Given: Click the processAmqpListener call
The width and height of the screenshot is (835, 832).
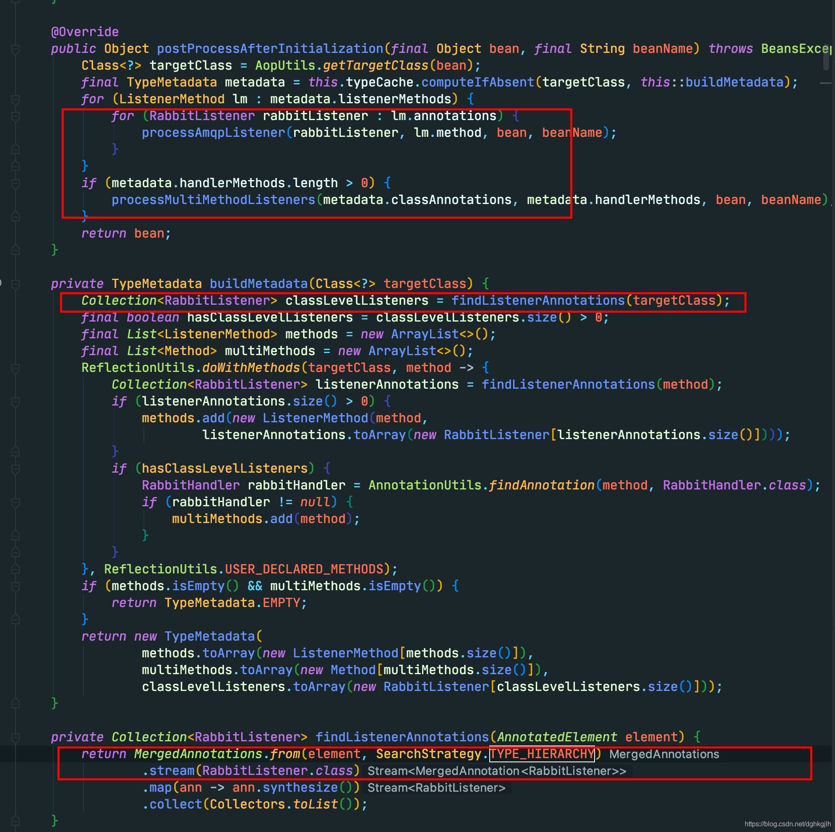Looking at the screenshot, I should [214, 133].
